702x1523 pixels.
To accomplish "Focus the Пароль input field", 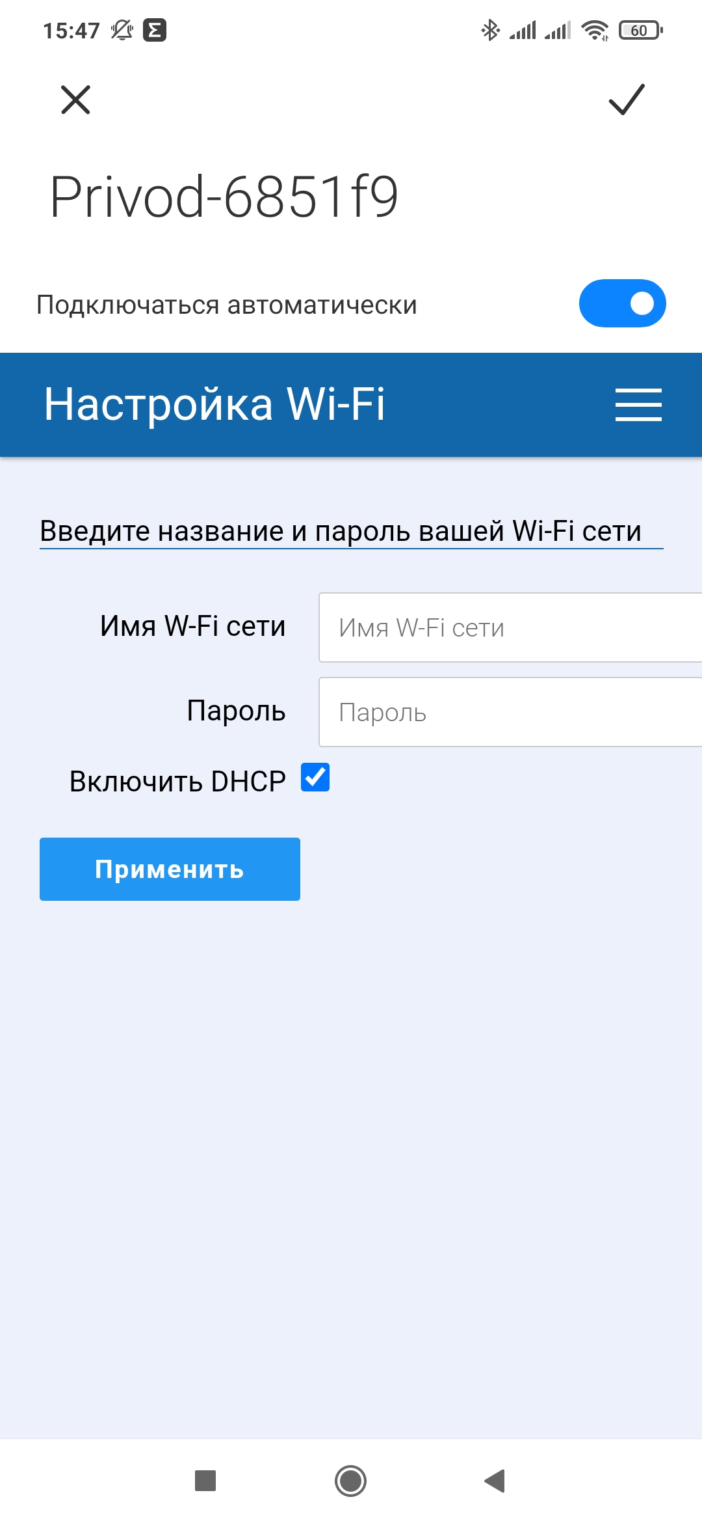I will click(x=510, y=712).
